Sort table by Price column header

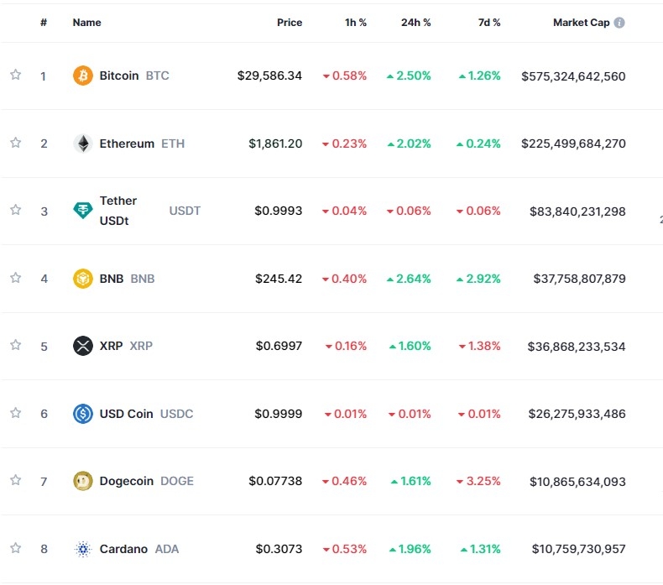(290, 23)
